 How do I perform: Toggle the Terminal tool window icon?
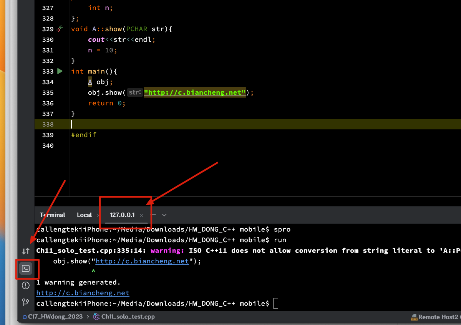click(26, 268)
